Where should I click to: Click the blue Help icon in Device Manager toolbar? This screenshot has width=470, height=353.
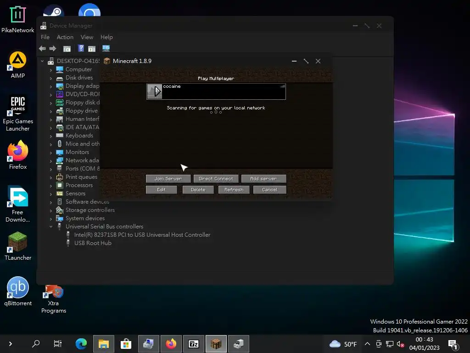point(81,48)
